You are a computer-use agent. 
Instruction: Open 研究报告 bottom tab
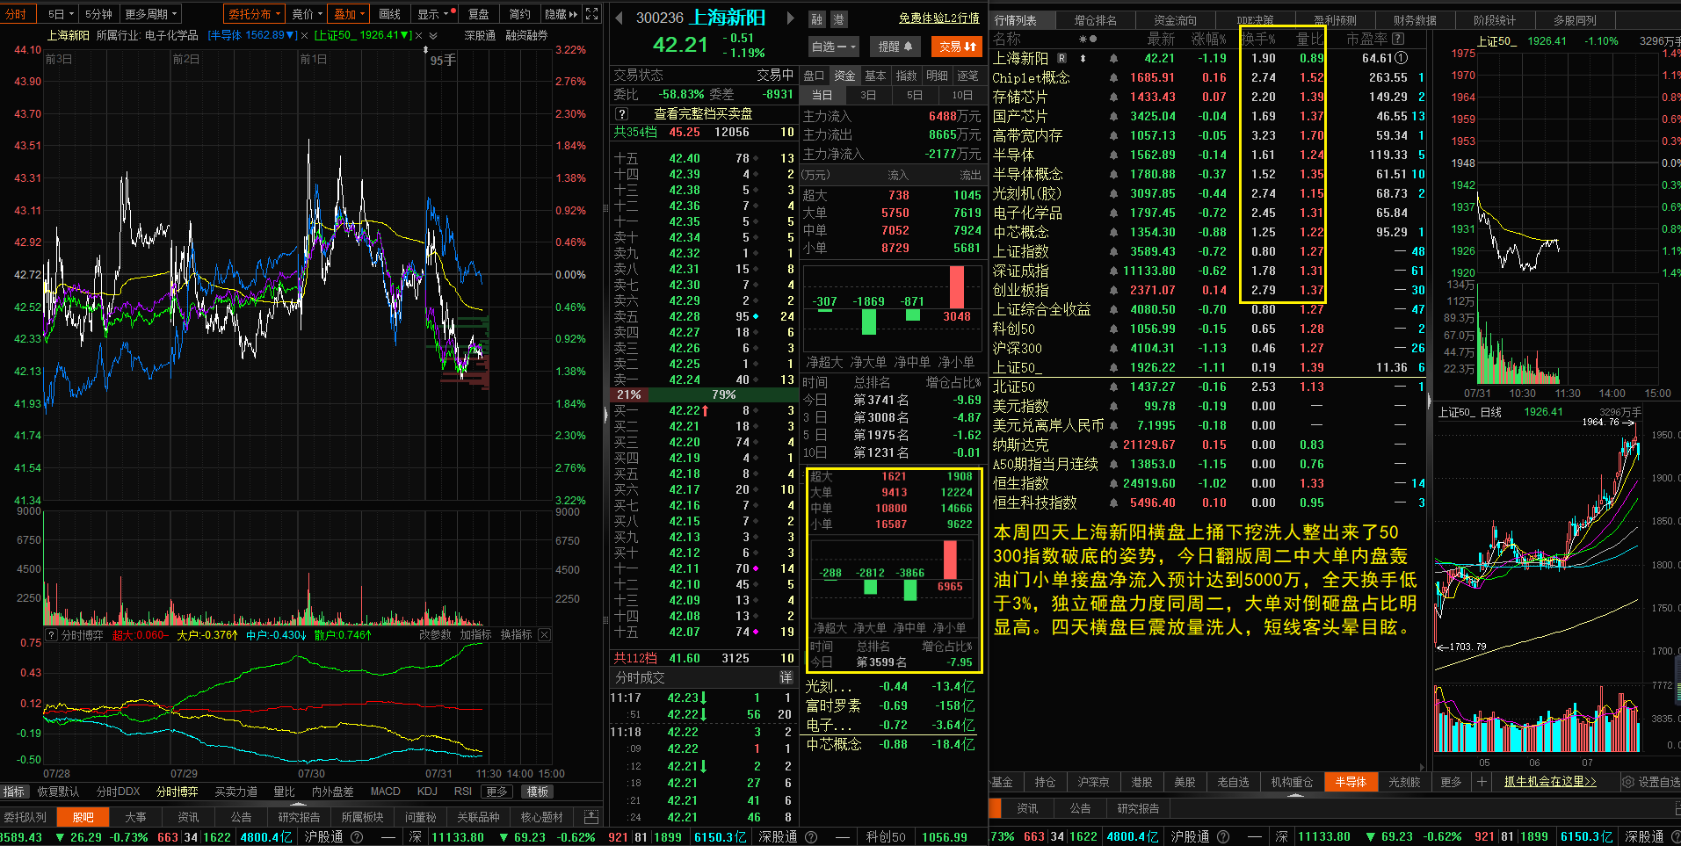pos(299,817)
